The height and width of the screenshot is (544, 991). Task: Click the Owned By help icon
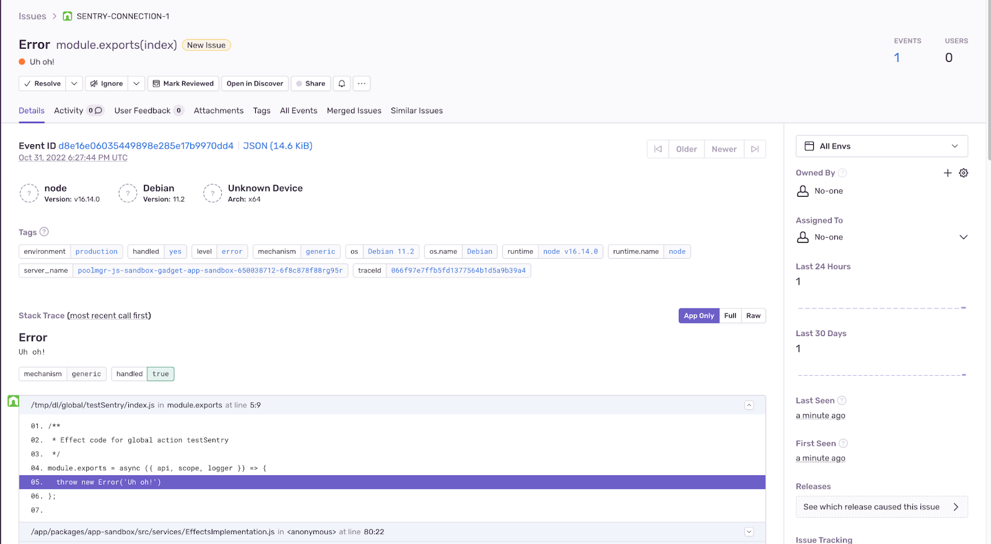pos(842,173)
